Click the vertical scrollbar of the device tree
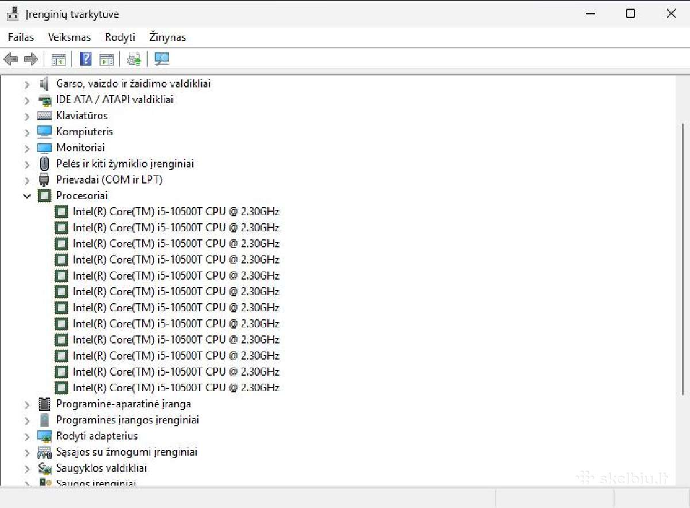The image size is (690, 508). pos(683,259)
